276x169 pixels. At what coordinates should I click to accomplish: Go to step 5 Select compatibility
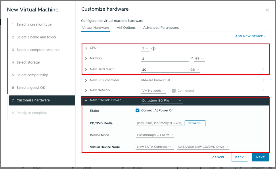coord(30,75)
